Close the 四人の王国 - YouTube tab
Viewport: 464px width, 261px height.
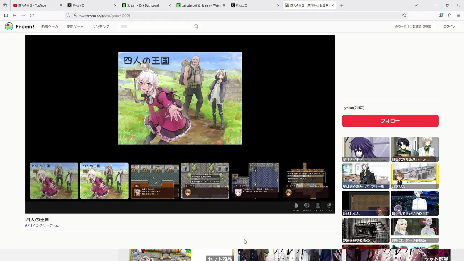pyautogui.click(x=61, y=5)
